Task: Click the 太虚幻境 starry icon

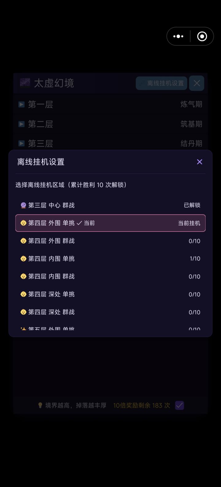Action: (25, 83)
